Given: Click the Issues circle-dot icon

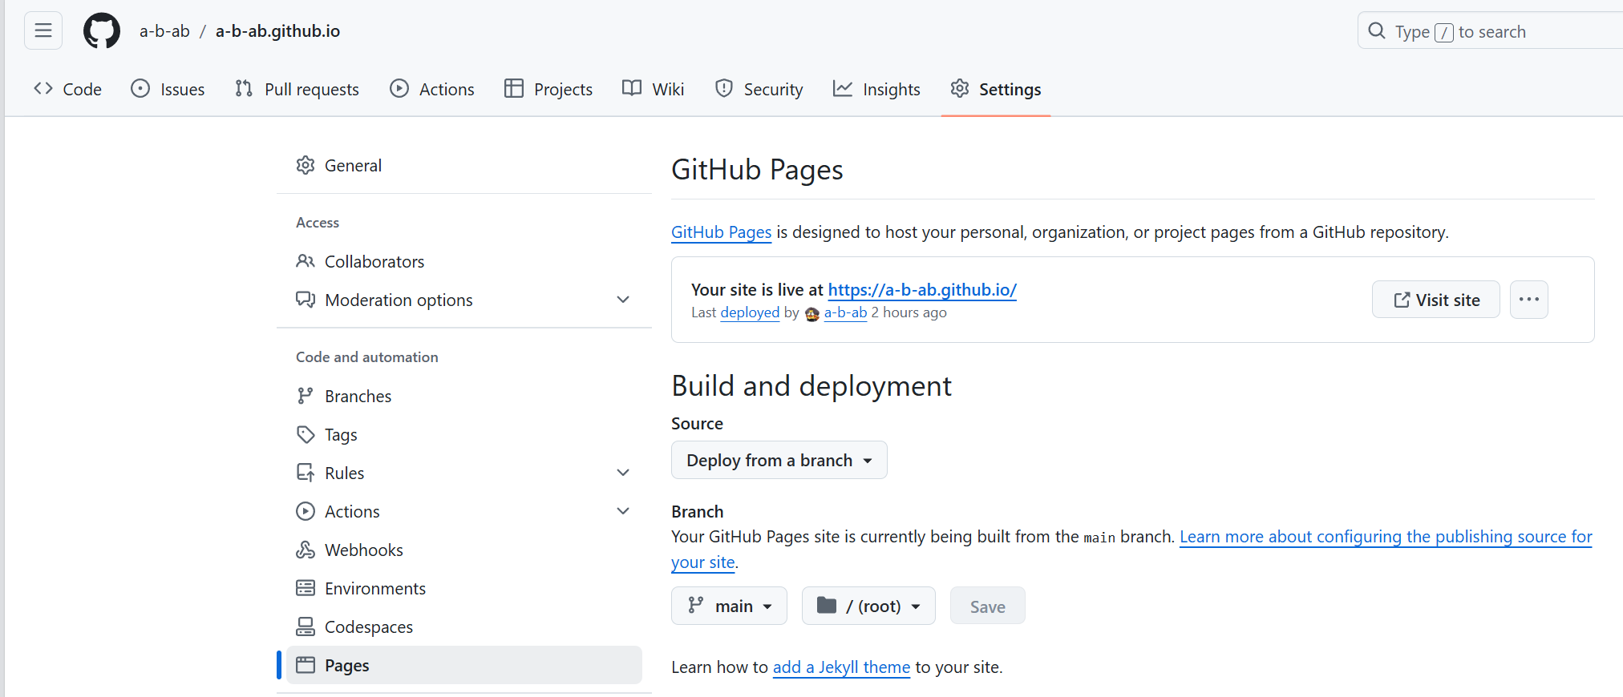Looking at the screenshot, I should click(x=140, y=89).
